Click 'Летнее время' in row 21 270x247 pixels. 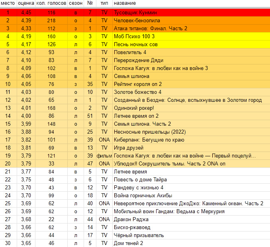130,172
